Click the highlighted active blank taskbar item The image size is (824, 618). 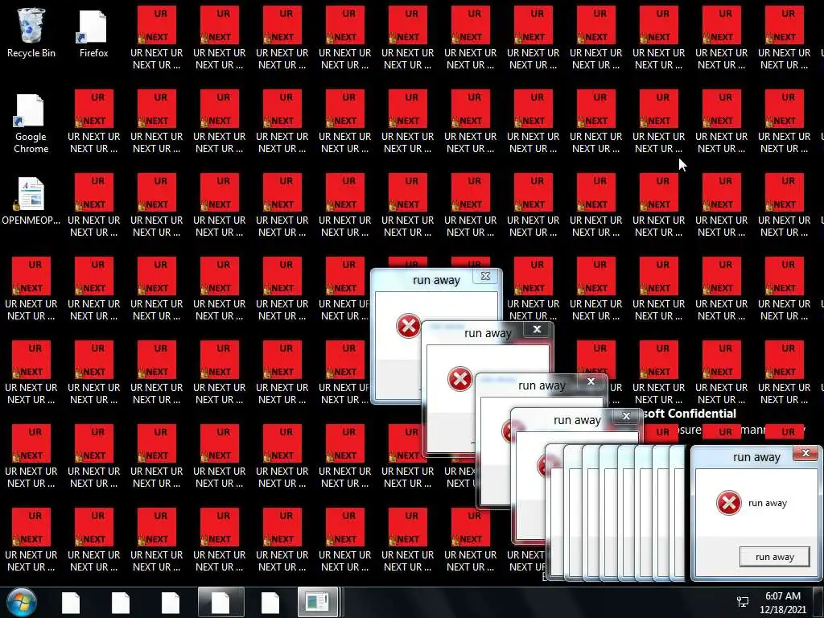click(x=220, y=603)
